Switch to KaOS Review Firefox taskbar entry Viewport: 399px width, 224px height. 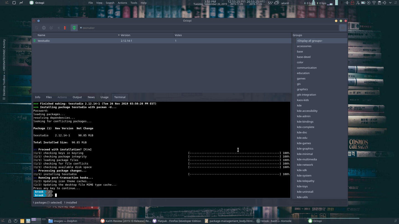126,221
